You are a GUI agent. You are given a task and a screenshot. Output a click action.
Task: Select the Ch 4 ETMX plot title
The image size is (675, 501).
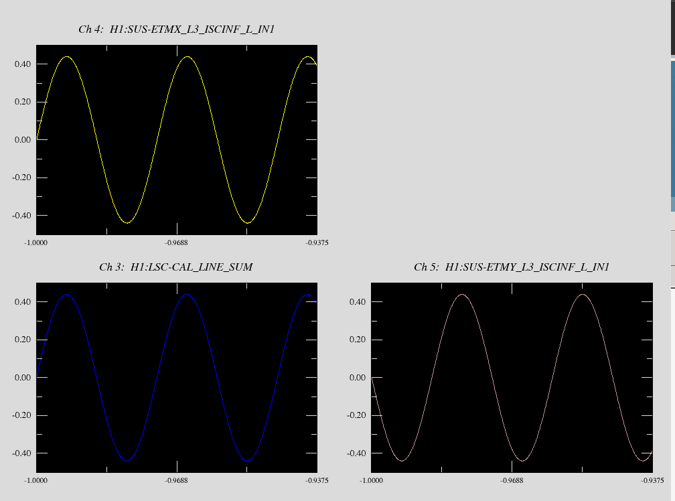tap(177, 29)
